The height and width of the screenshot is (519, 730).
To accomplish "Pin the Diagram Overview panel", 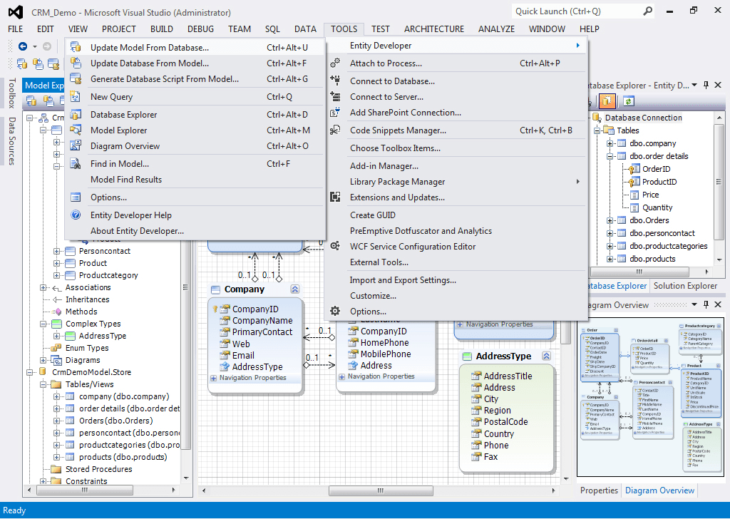I will (706, 304).
